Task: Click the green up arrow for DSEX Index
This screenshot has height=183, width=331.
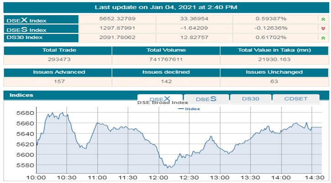Action: tap(323, 19)
